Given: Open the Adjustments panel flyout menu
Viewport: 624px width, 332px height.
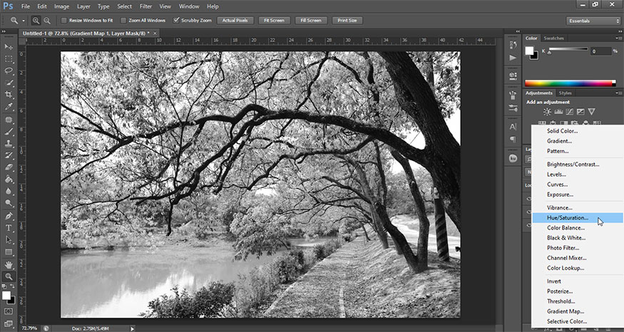Looking at the screenshot, I should pyautogui.click(x=619, y=93).
